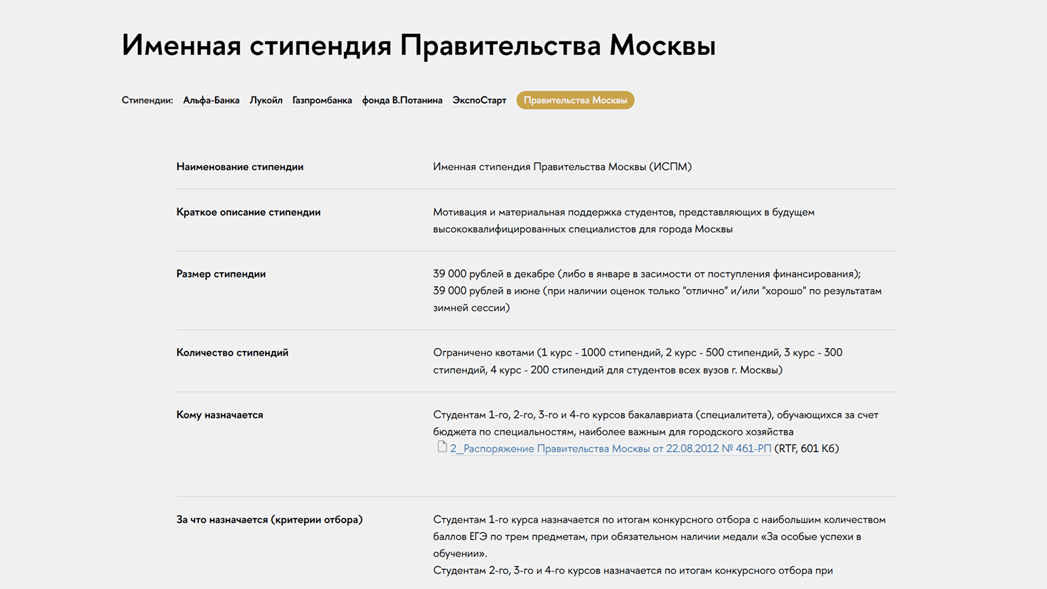Open the ЭкспоСтарт scholarship link

coord(479,100)
